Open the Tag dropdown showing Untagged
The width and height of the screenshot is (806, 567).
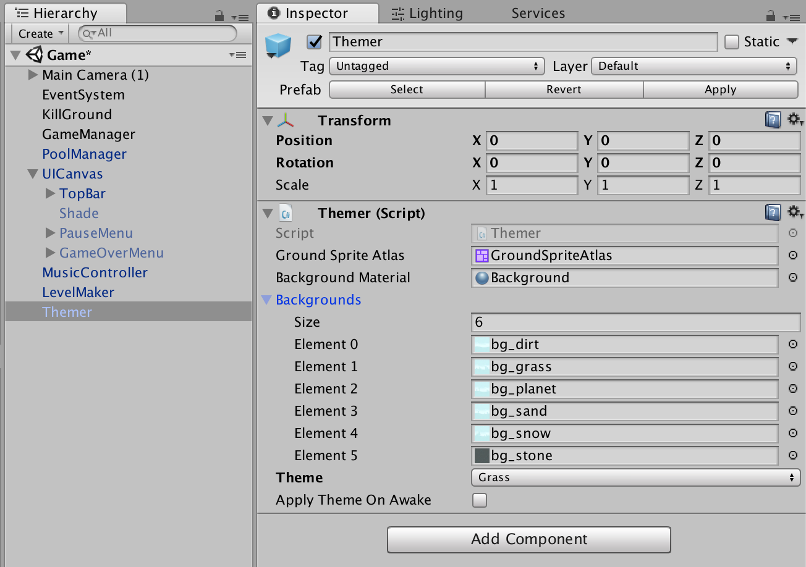coord(437,66)
